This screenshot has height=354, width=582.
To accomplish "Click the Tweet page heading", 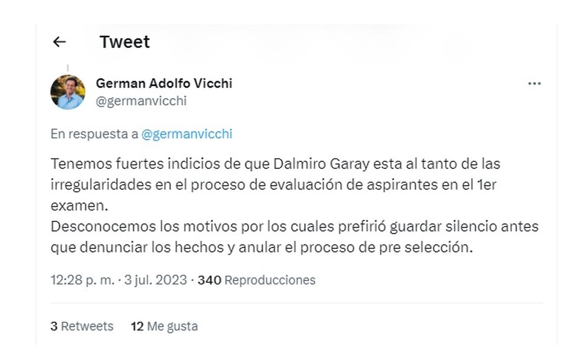I will pyautogui.click(x=125, y=42).
